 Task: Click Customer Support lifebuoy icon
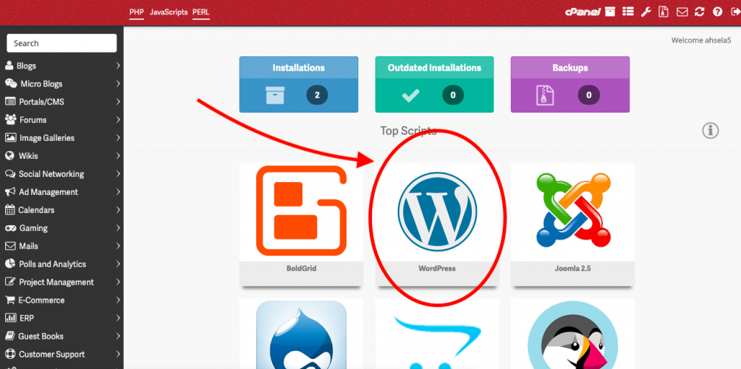9,354
